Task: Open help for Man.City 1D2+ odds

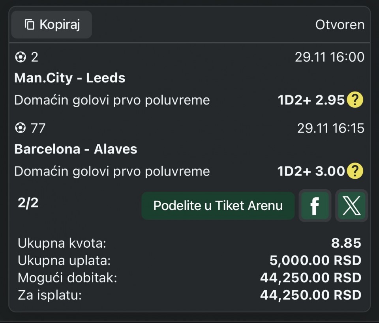Action: click(355, 100)
